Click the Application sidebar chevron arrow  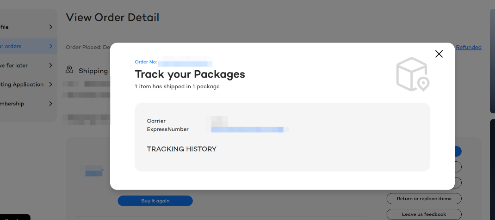point(50,85)
